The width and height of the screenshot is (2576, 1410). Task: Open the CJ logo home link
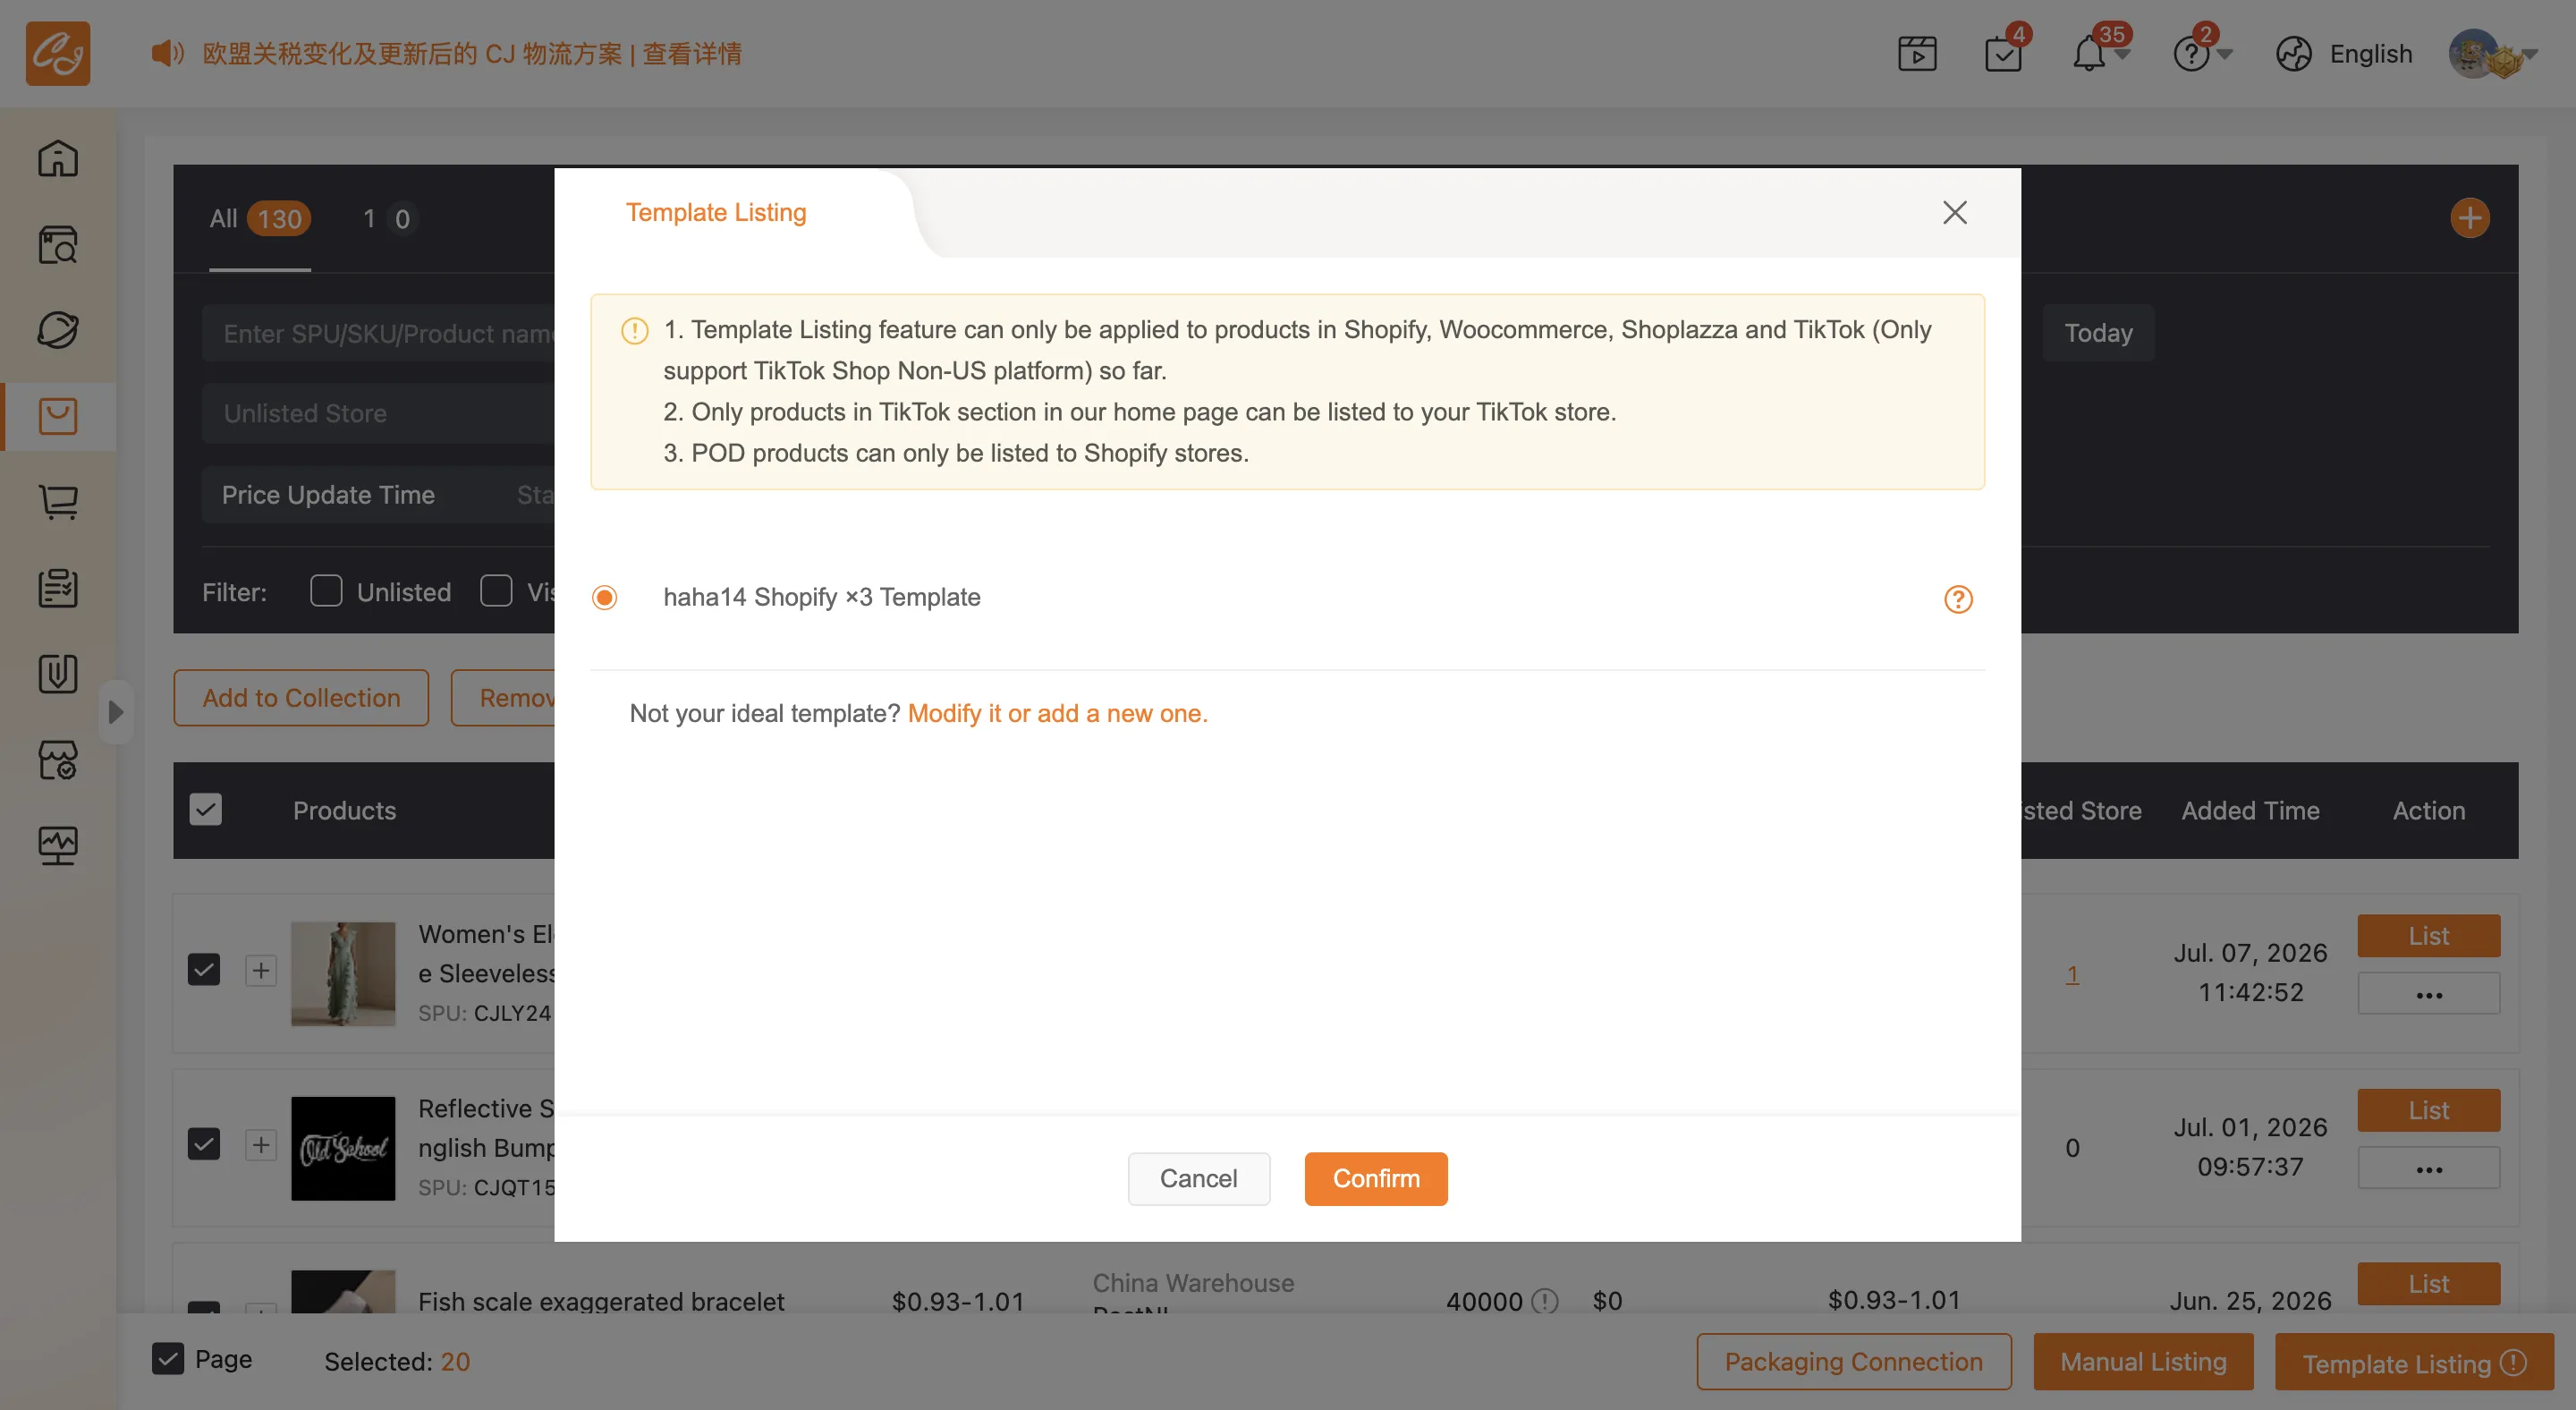click(x=58, y=53)
